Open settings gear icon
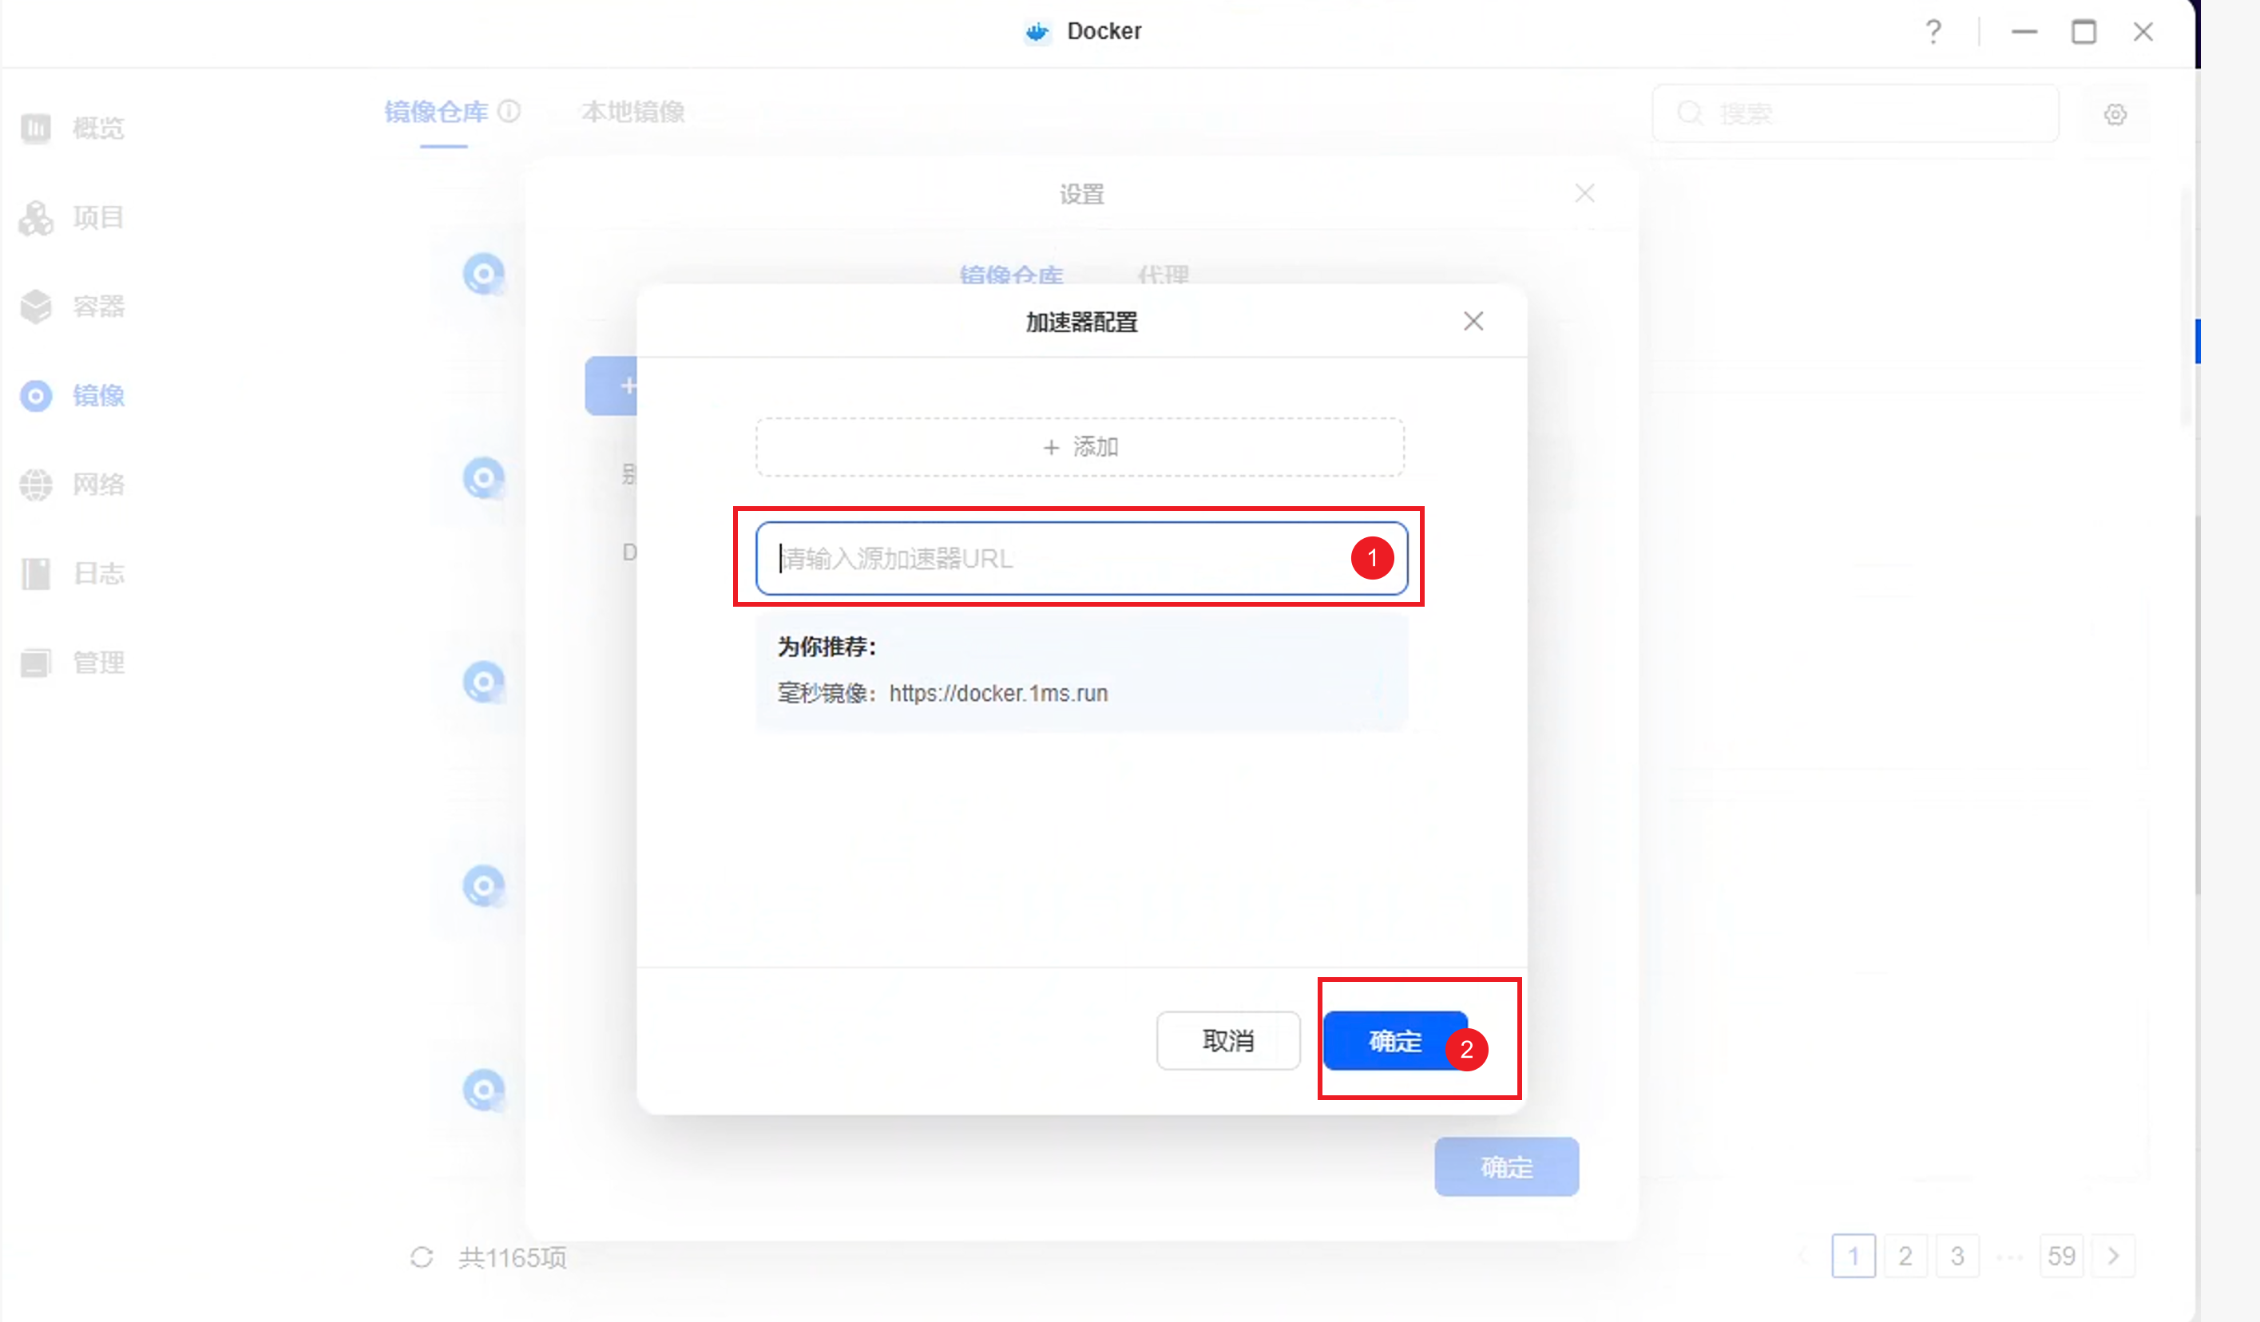 pyautogui.click(x=2115, y=114)
